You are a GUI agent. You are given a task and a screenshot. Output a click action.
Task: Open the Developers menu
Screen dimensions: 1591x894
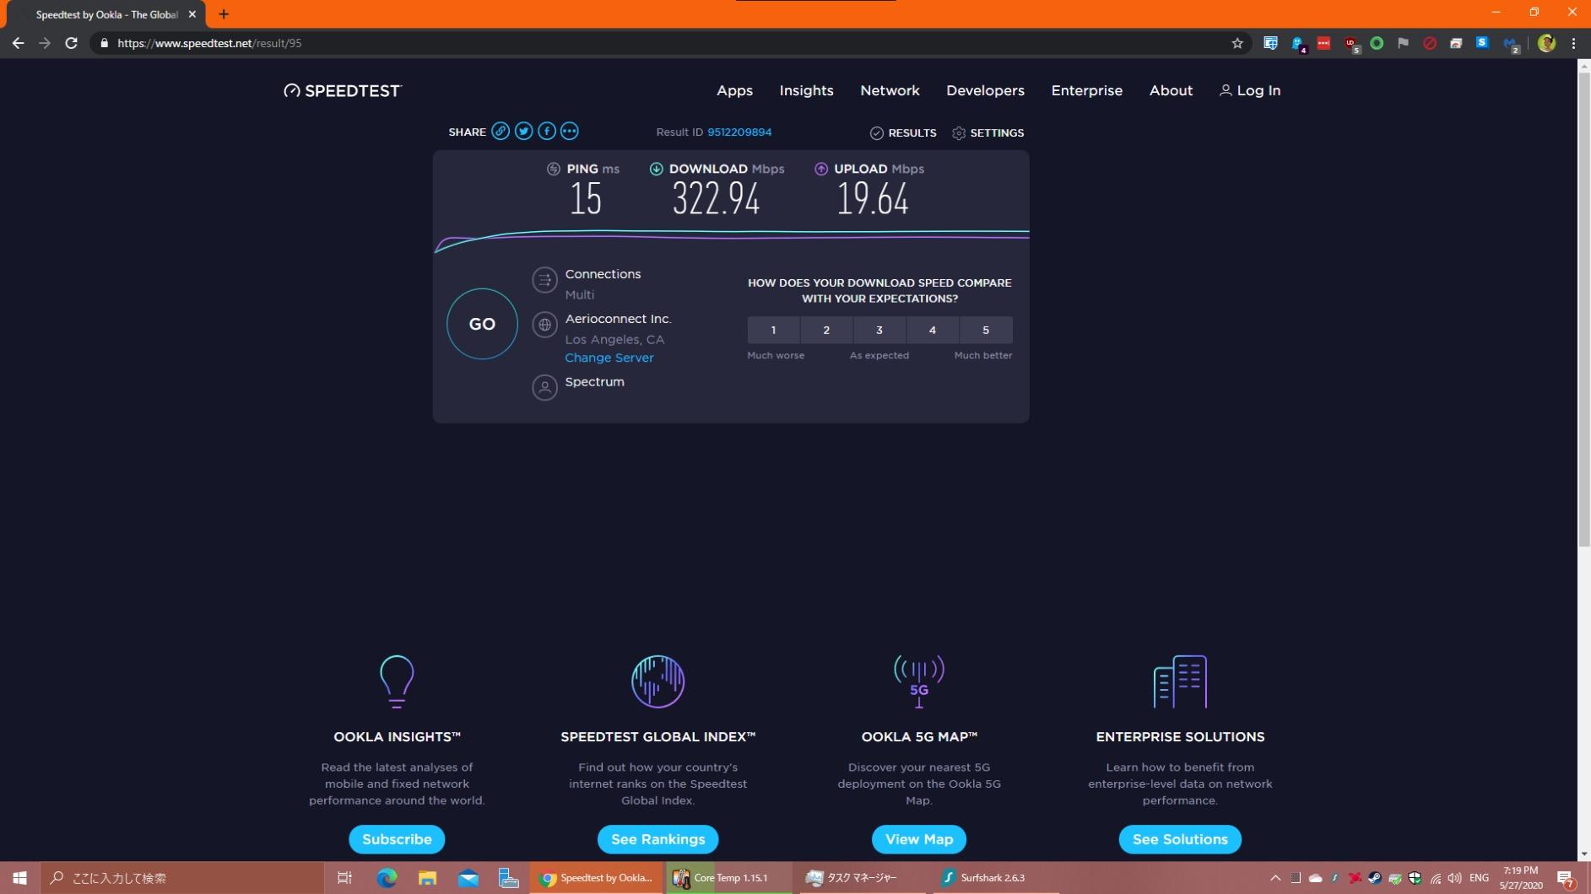pyautogui.click(x=985, y=90)
